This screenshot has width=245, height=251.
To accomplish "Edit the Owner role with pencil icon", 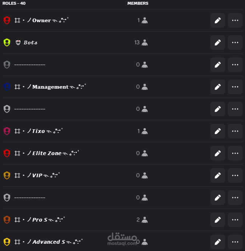I will 218,20.
